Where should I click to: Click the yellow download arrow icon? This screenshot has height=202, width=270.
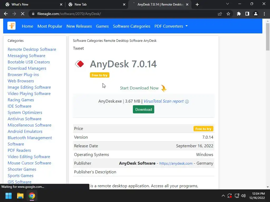[x=164, y=88]
